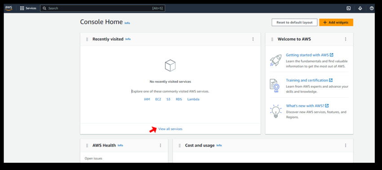Screen dimensions: 382x170
Task: Click the rocket getting started icon
Action: point(275,60)
